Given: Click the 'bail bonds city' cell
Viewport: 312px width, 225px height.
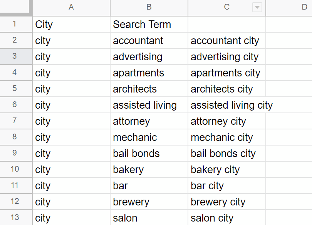Looking at the screenshot, I should click(x=226, y=154).
